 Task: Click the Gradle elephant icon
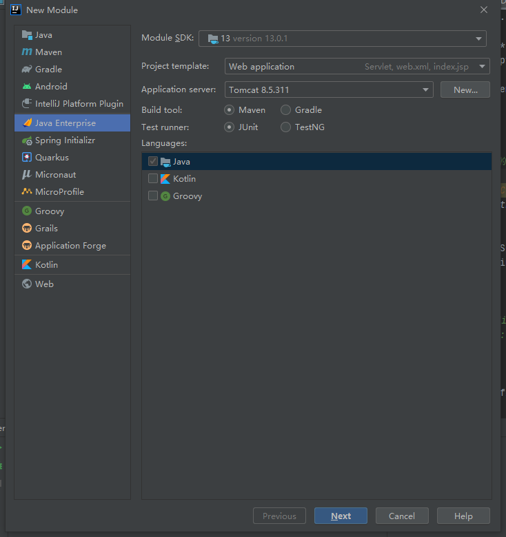point(27,69)
